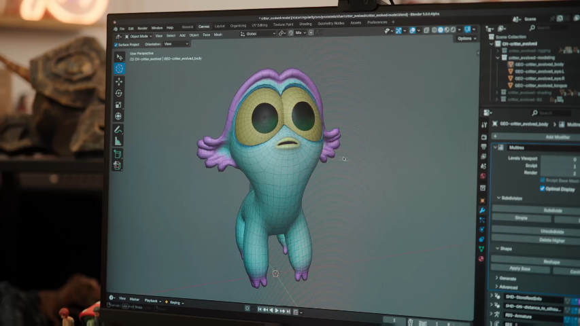
Task: Select GEO-critter_evolved_tongue in the outliner
Action: point(539,85)
